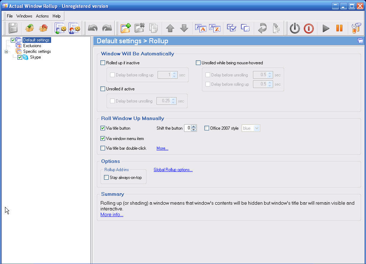Check 'Via title bar double-click'
Image resolution: width=366 pixels, height=264 pixels.
click(x=103, y=148)
